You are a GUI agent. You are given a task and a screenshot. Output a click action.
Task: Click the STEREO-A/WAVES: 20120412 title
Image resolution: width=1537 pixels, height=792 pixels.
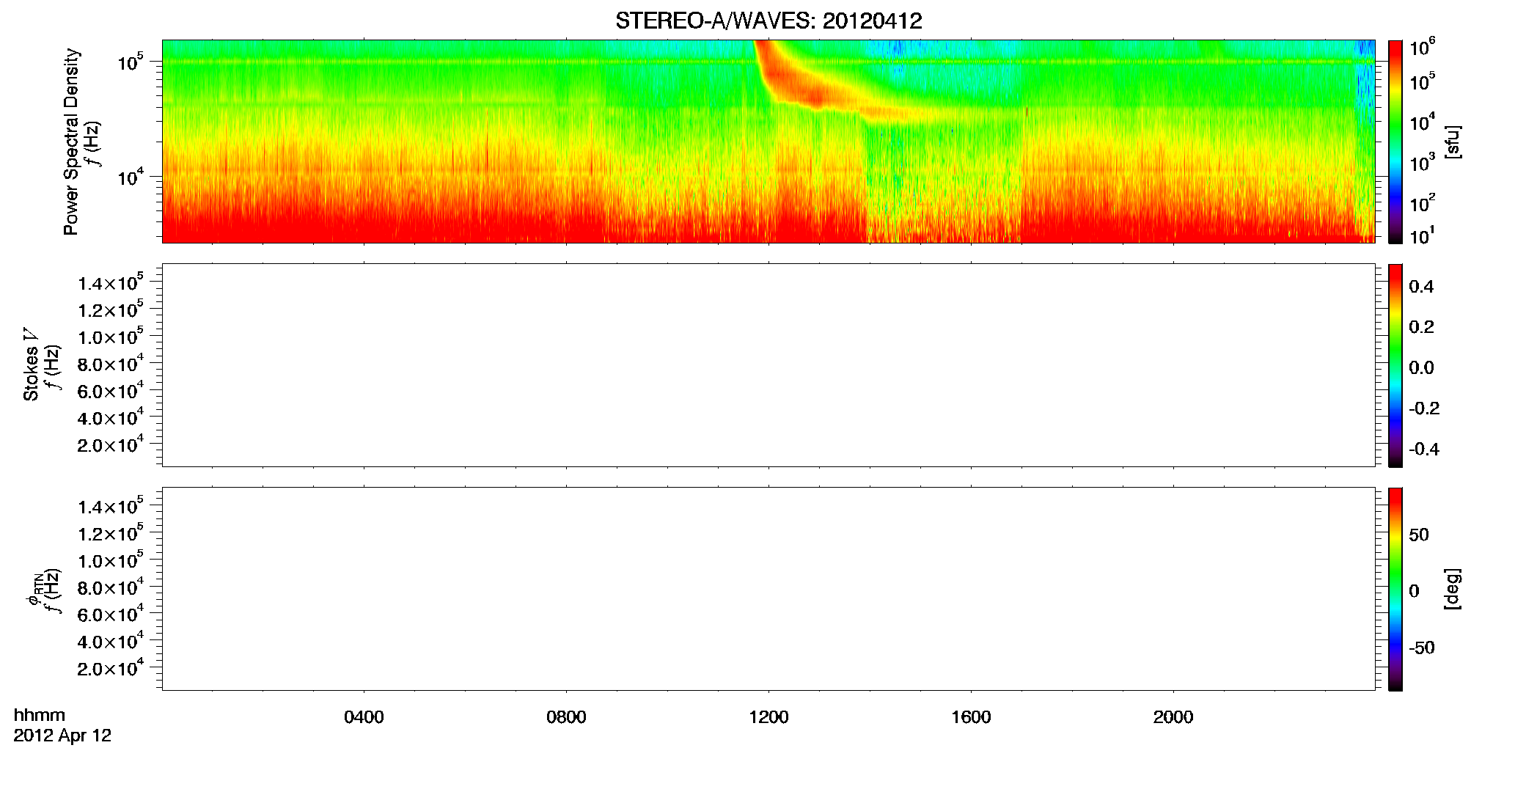pos(768,21)
